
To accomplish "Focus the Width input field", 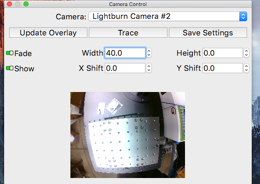I will pos(125,53).
